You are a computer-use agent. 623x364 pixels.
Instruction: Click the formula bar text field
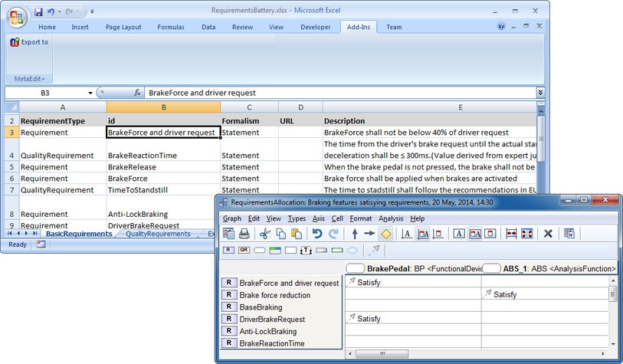click(340, 93)
